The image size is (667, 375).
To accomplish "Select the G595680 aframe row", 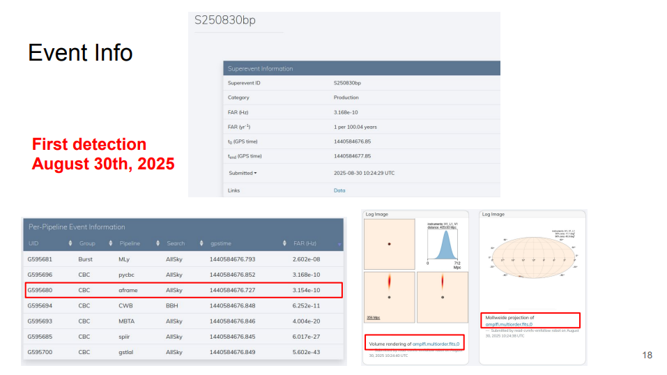I will tap(184, 290).
